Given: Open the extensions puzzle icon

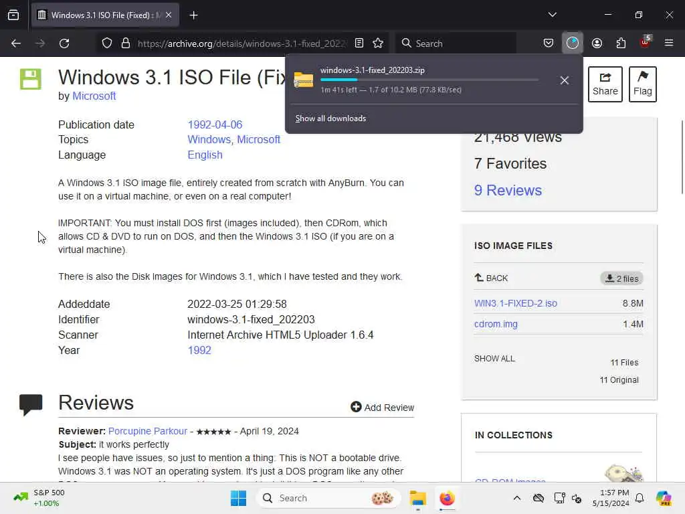Looking at the screenshot, I should [621, 44].
